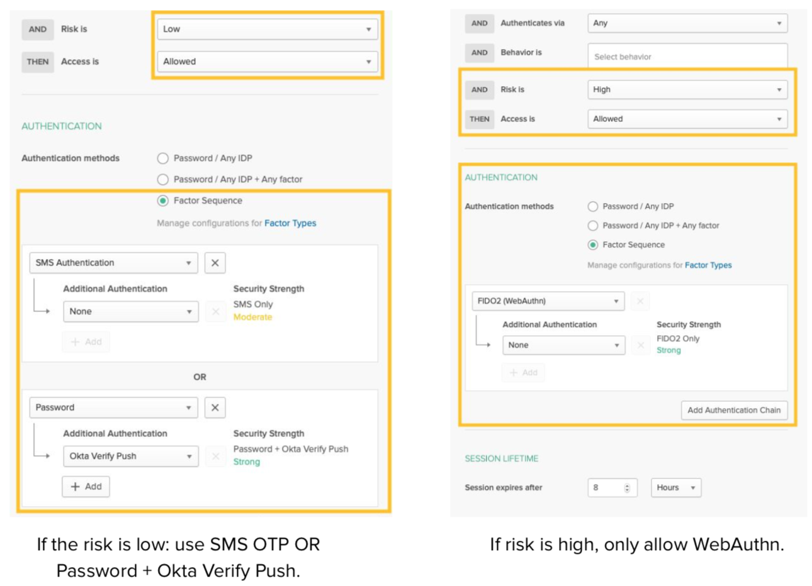Expand the Okta Verify Push dropdown
The image size is (812, 586).
click(130, 456)
